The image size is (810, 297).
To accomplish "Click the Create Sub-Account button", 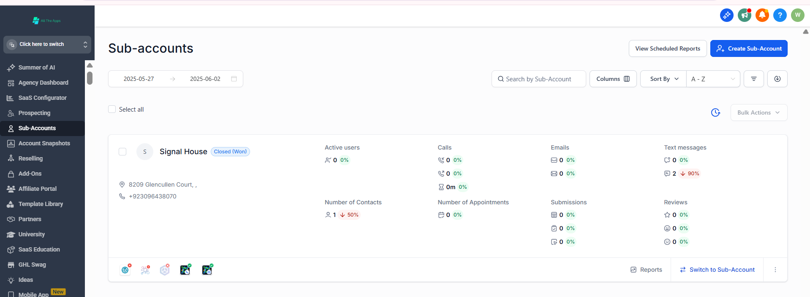I will pyautogui.click(x=748, y=48).
